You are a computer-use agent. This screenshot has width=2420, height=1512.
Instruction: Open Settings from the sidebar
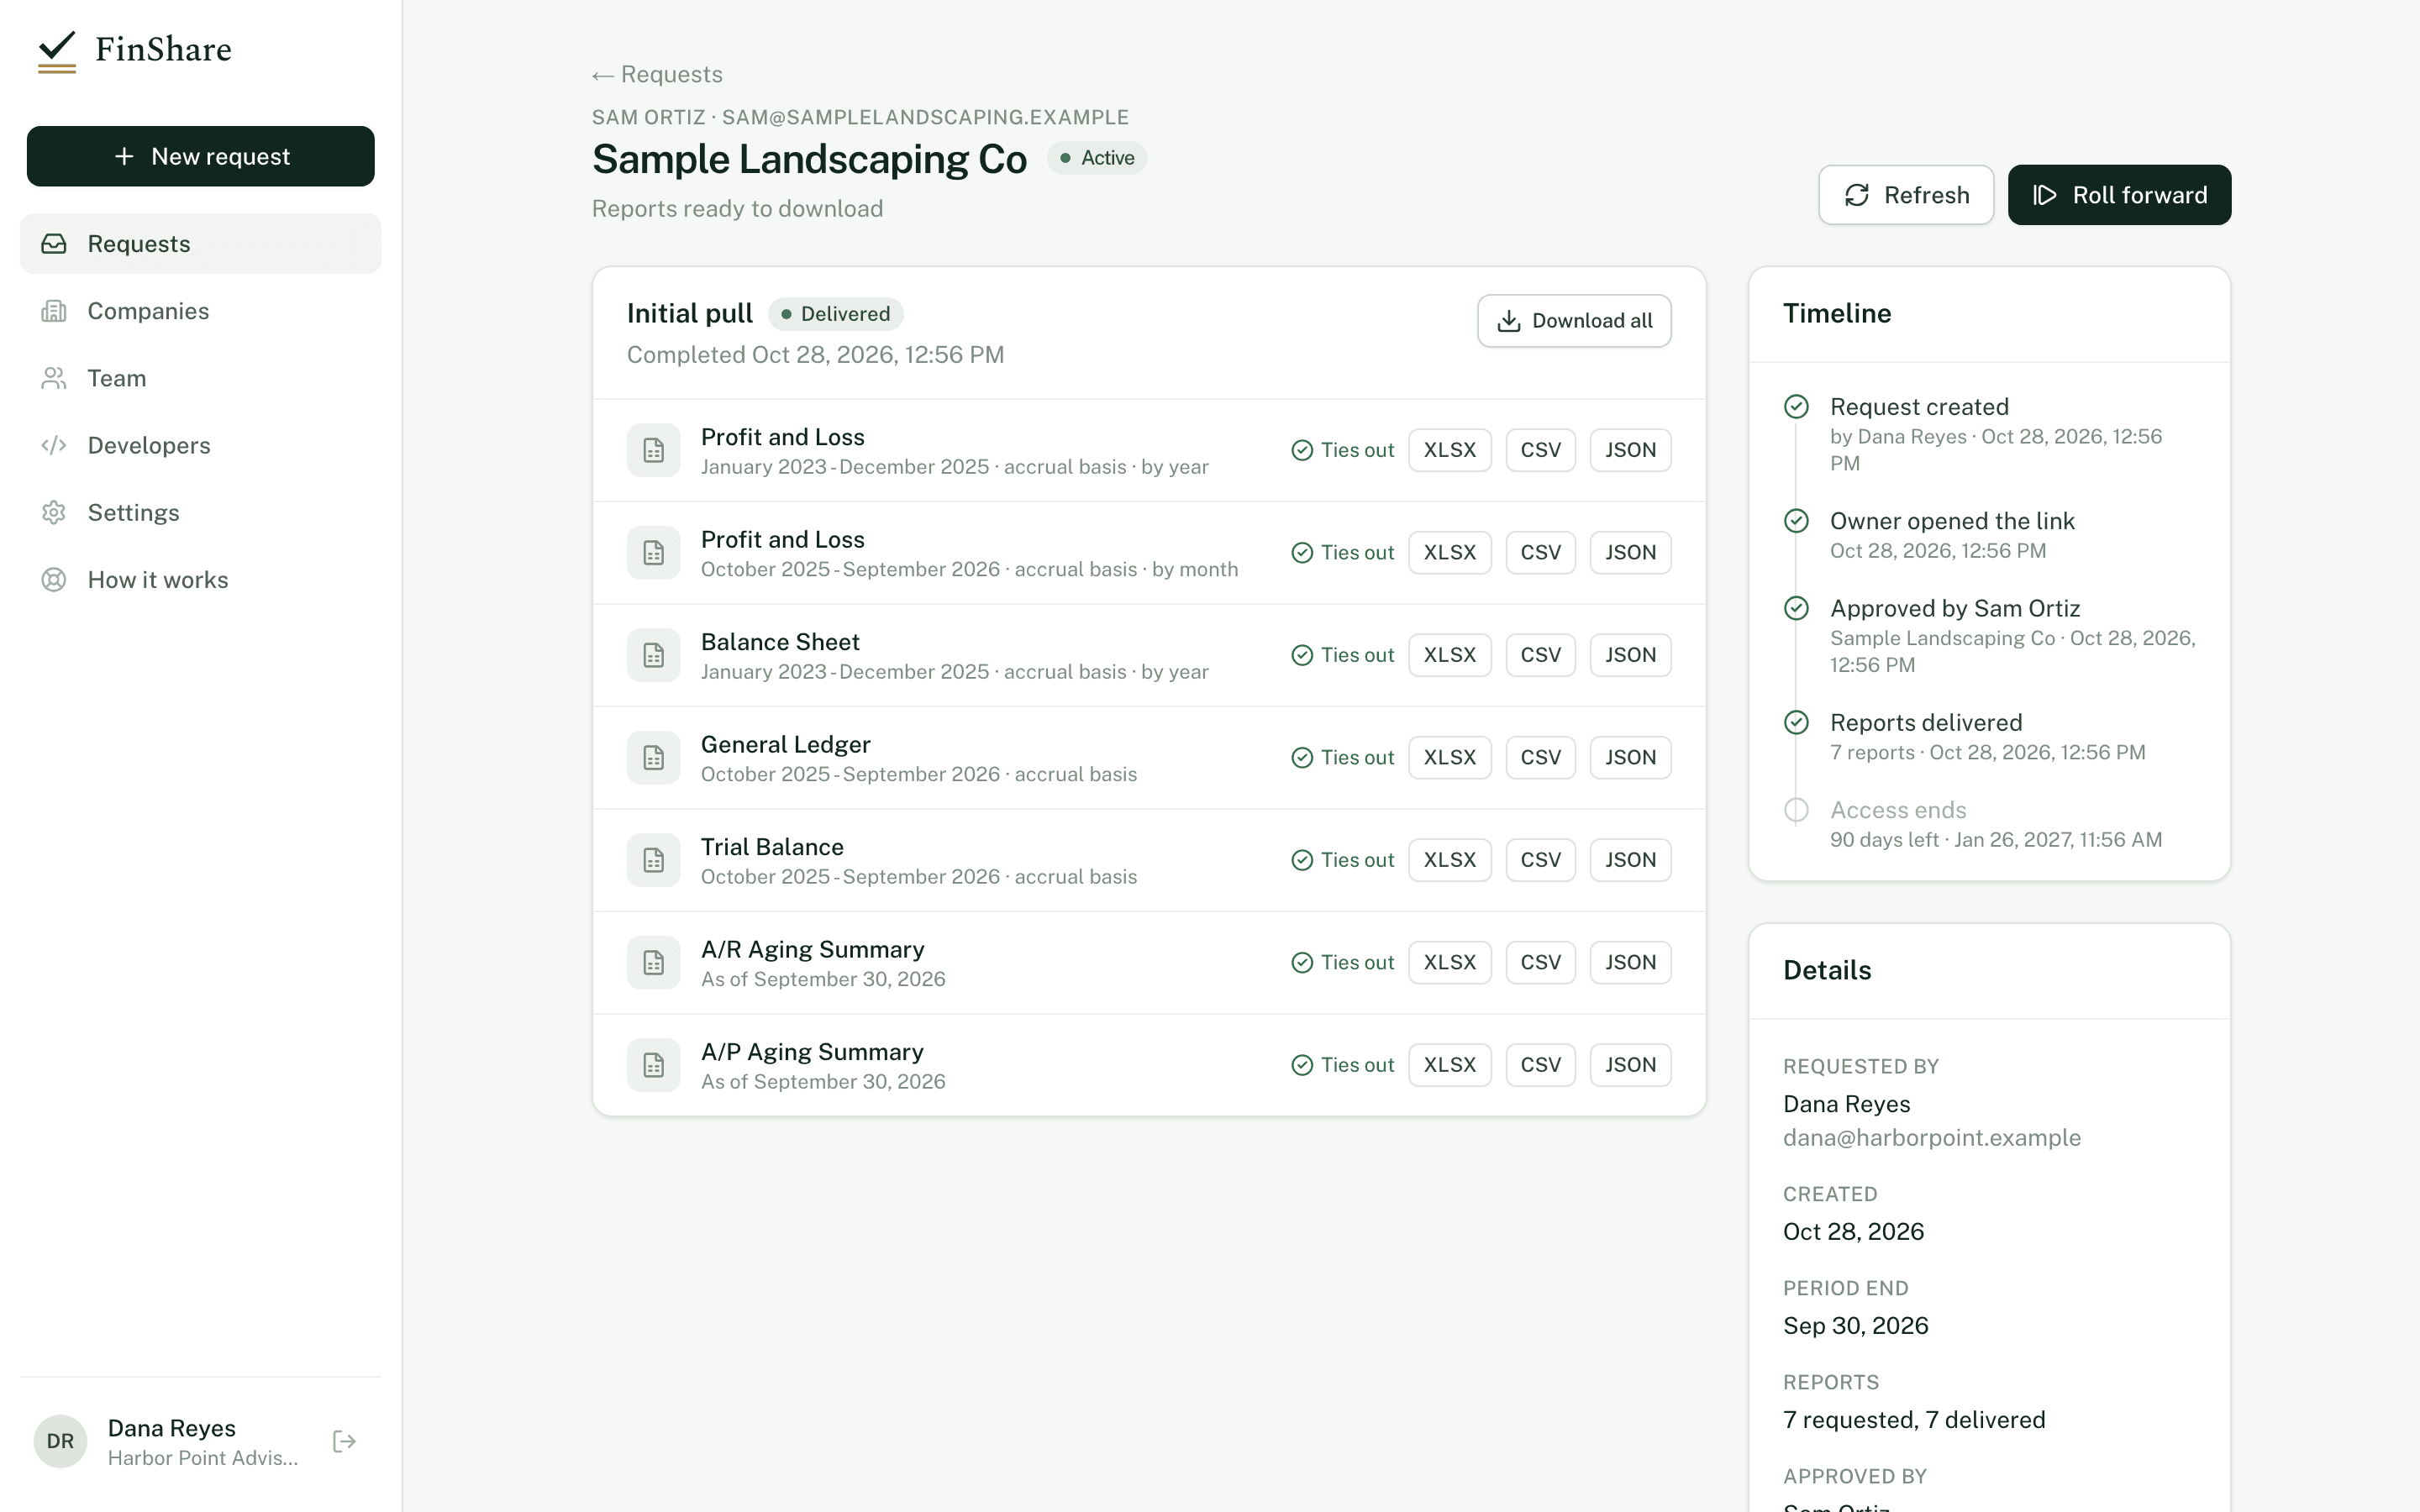click(201, 512)
